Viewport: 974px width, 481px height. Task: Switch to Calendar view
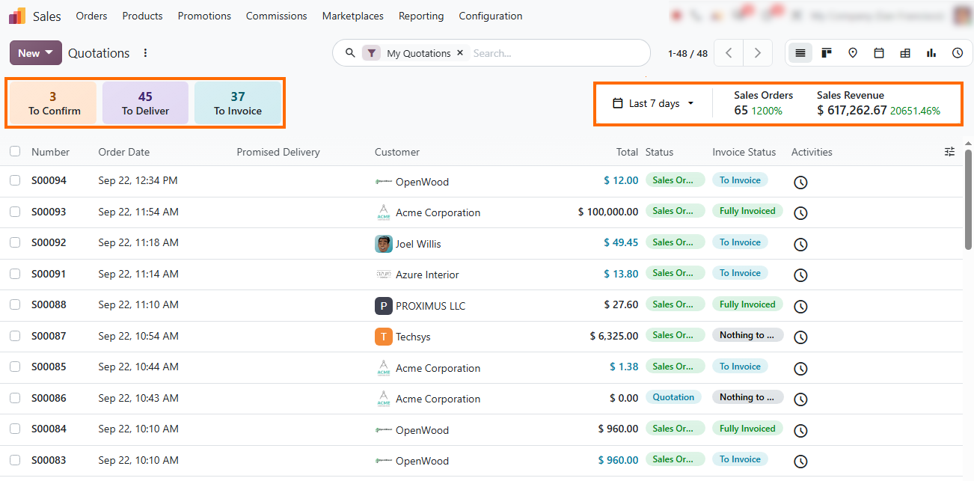[879, 53]
